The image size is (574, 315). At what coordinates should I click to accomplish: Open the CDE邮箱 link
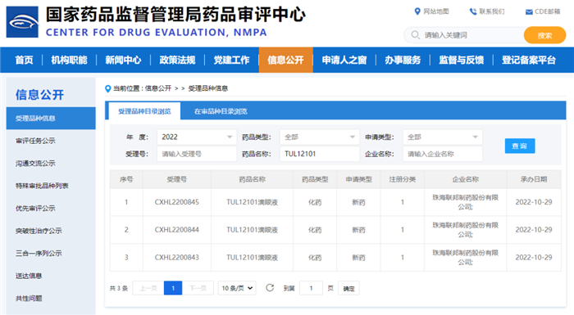tap(547, 11)
